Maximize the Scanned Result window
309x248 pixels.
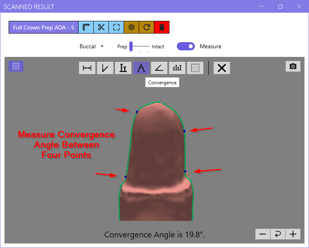(280, 7)
